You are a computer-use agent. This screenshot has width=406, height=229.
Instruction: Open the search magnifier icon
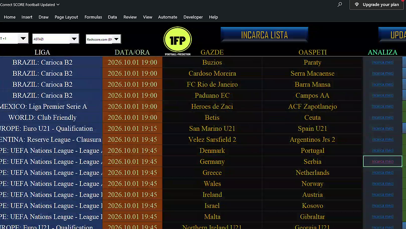(340, 5)
